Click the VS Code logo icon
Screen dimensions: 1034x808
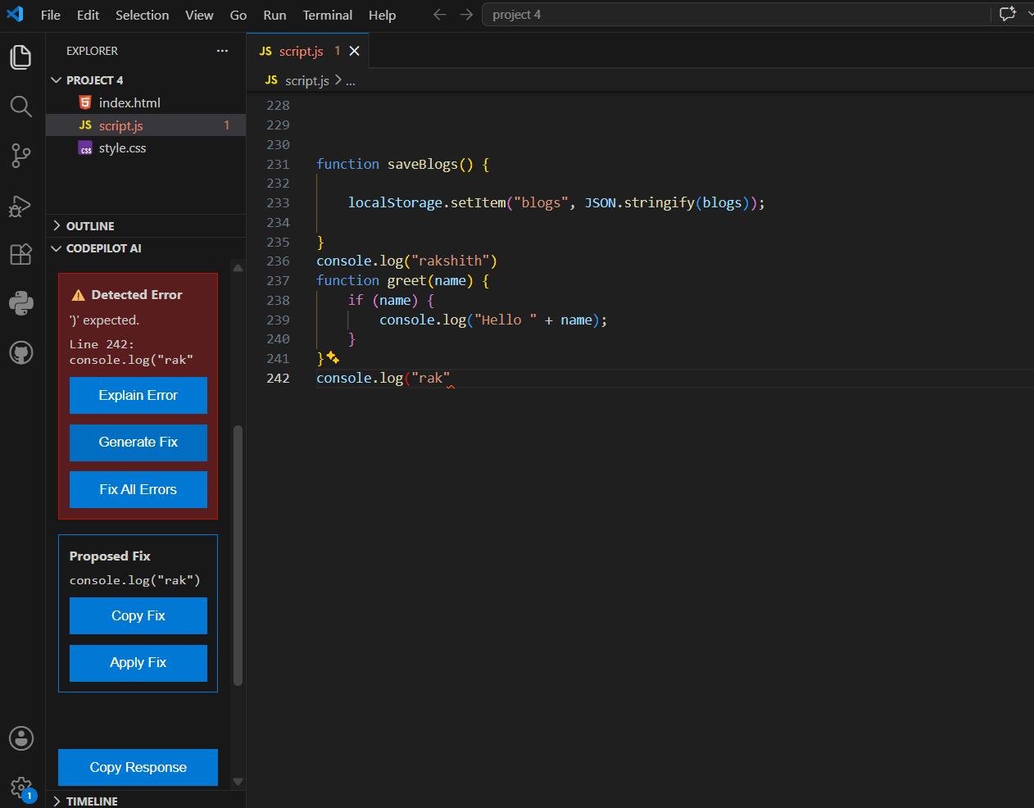15,14
